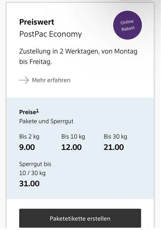Click the purple Online Rabatt badge

(127, 25)
